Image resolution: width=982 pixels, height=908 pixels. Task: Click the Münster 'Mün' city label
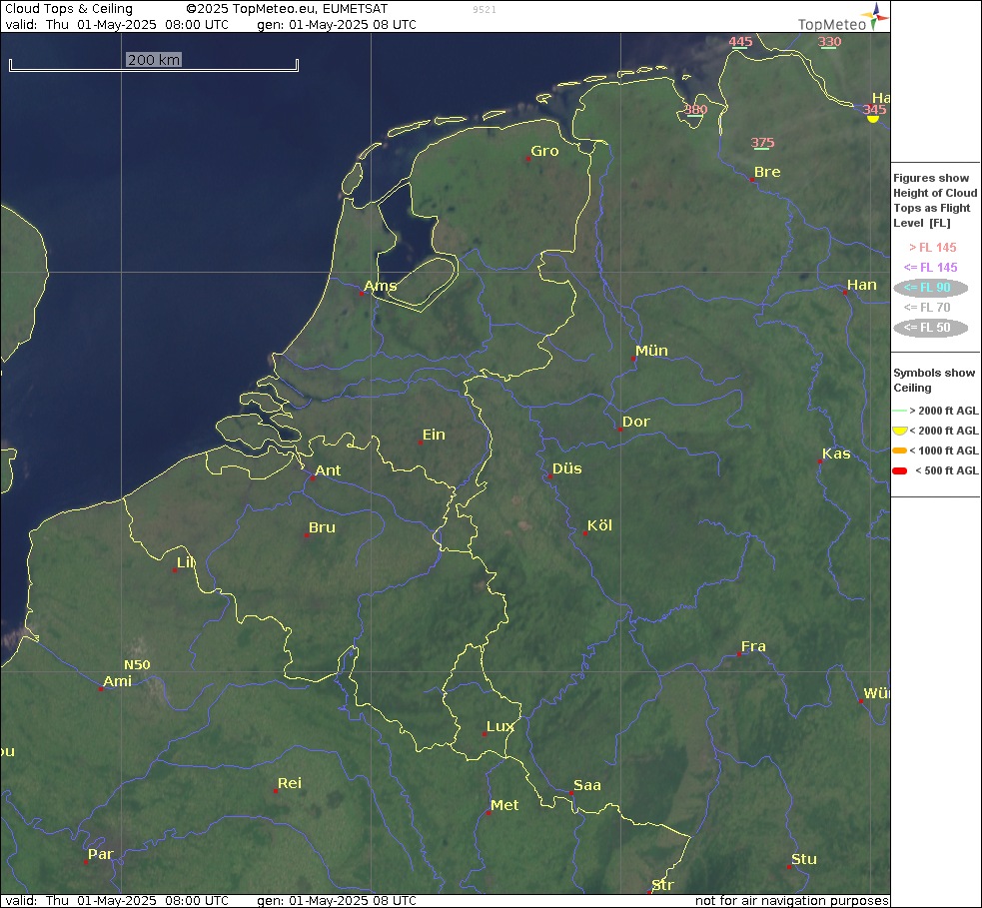tap(651, 351)
